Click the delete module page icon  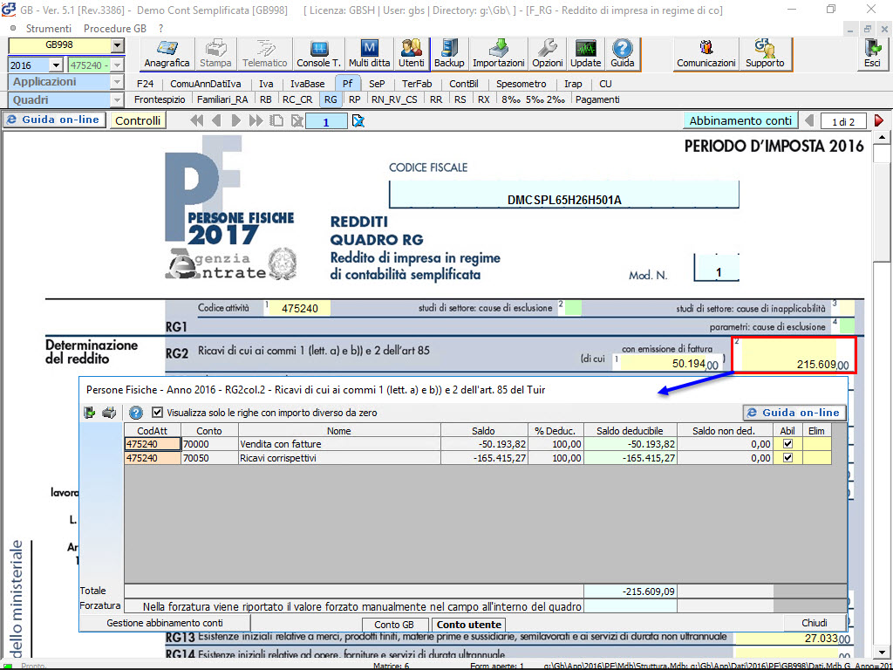(x=297, y=120)
